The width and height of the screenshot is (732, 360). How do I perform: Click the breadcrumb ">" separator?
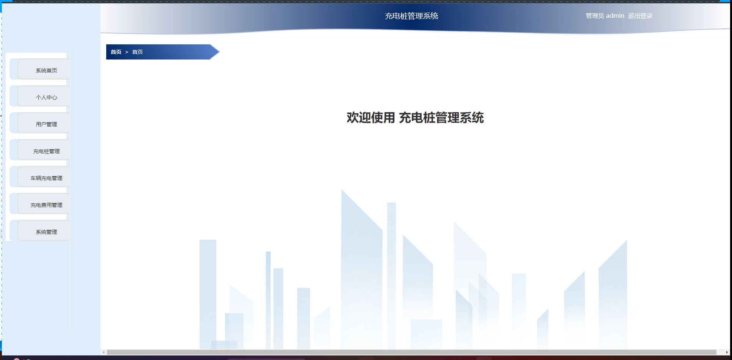127,52
